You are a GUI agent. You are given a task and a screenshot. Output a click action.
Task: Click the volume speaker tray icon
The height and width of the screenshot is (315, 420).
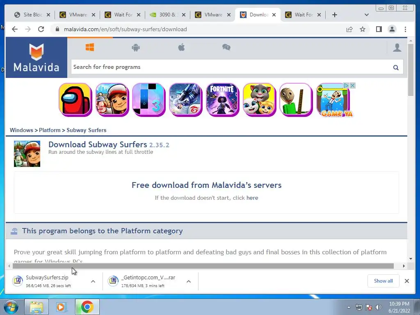[378, 307]
